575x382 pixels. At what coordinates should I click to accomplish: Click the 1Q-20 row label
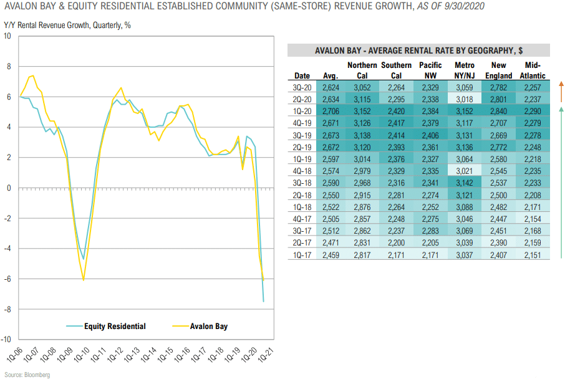tap(302, 112)
